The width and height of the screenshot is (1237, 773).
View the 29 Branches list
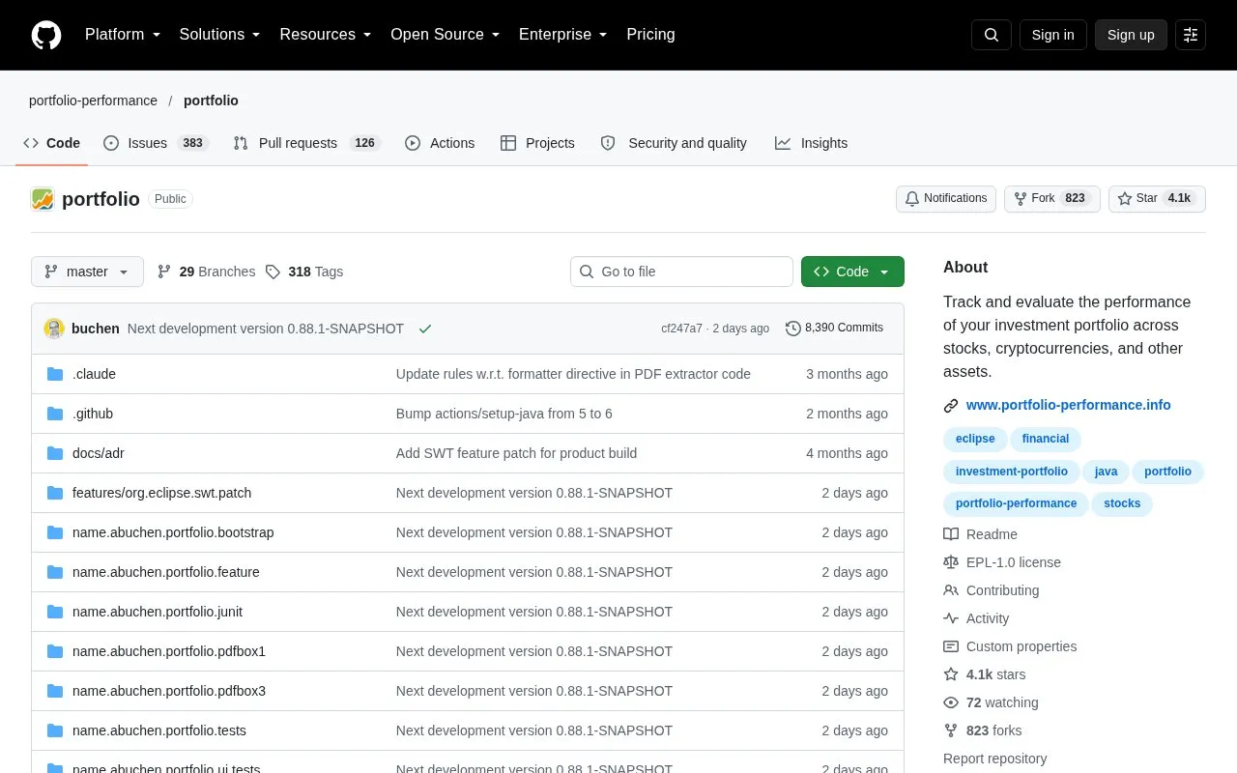206,272
